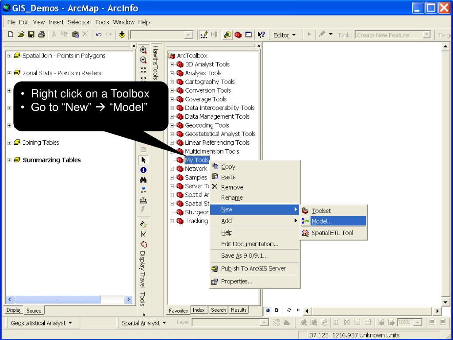Click the Fixed Zoom In arrows icon

click(143, 70)
